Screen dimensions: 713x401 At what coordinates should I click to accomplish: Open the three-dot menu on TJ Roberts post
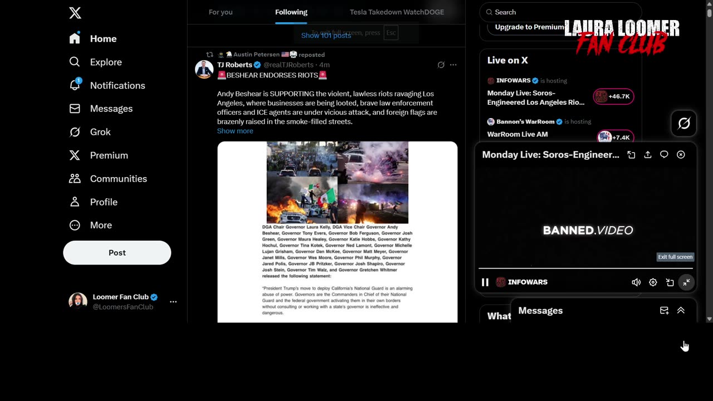point(453,65)
